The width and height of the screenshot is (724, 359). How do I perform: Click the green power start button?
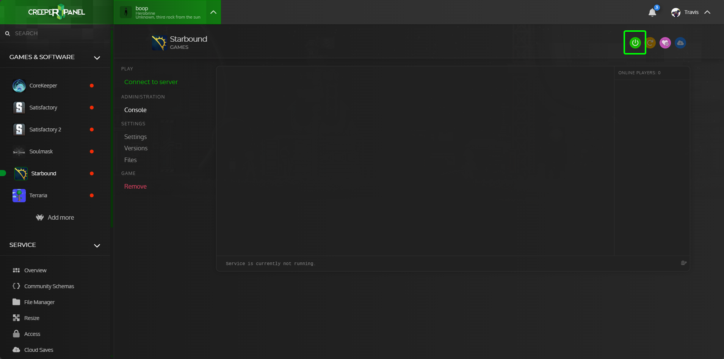[x=635, y=43]
